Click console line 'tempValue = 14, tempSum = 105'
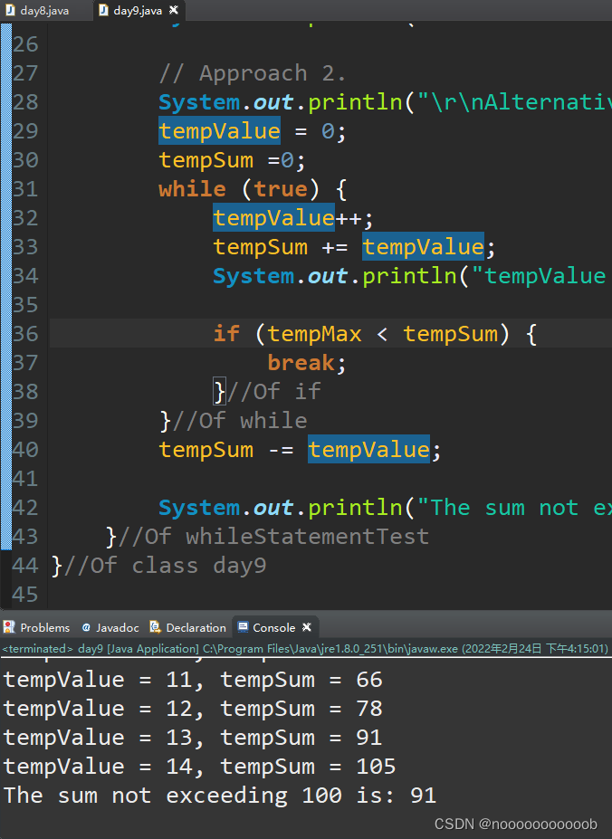612x839 pixels. coord(199,767)
